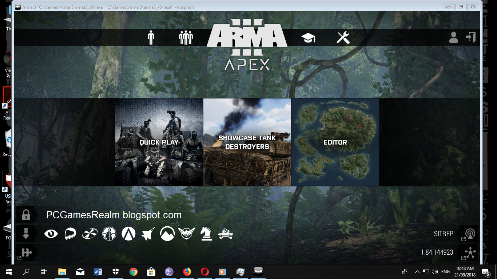The image size is (497, 279).
Task: Select the Jets fighter plane DLC icon
Action: (x=148, y=234)
